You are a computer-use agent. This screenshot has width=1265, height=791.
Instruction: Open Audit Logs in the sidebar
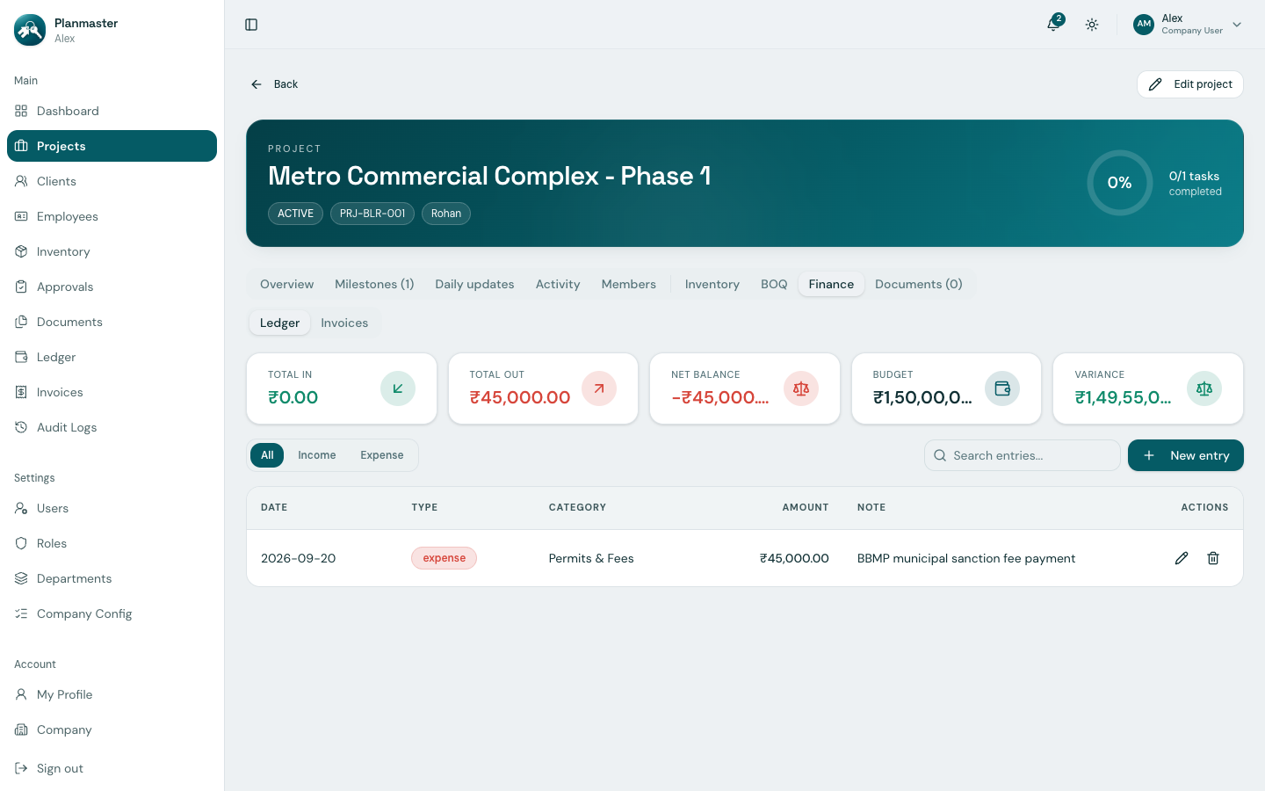coord(112,427)
